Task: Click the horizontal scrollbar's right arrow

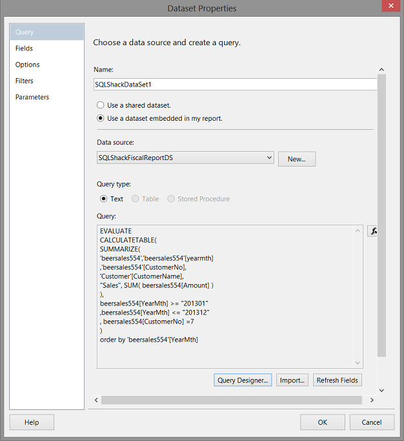Action: [371, 400]
